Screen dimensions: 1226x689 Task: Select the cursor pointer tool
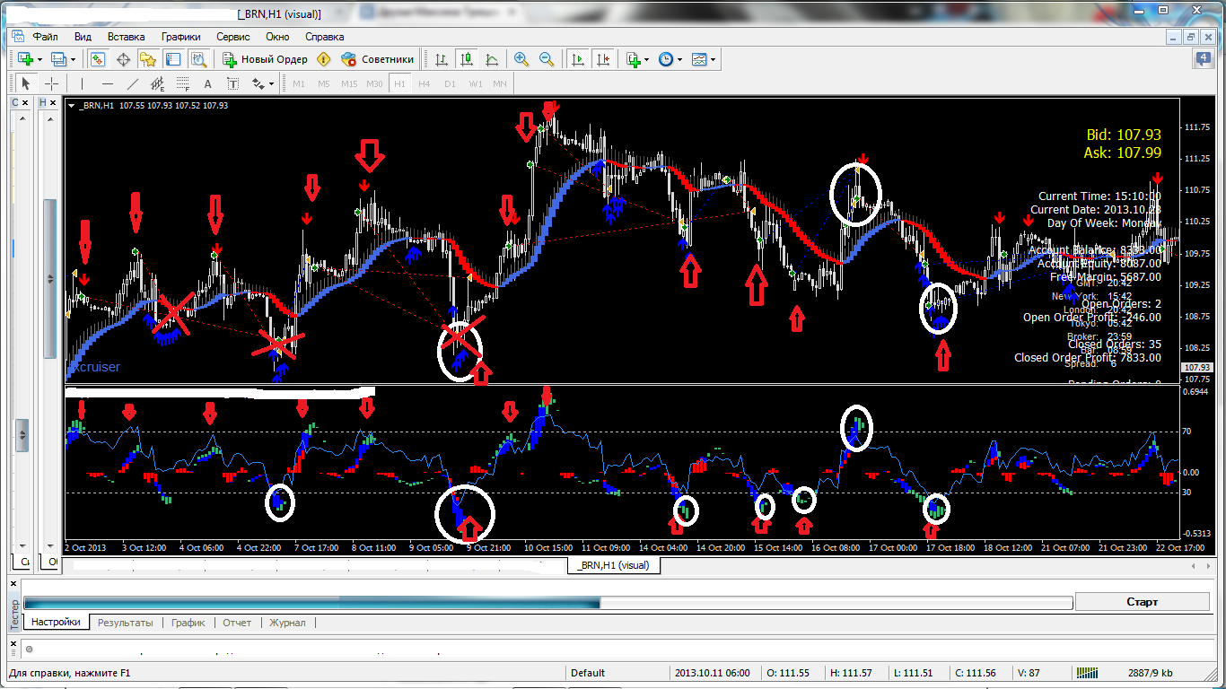point(25,83)
